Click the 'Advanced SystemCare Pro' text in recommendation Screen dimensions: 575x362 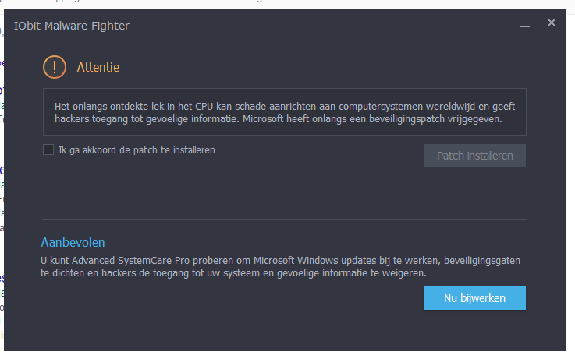click(130, 261)
